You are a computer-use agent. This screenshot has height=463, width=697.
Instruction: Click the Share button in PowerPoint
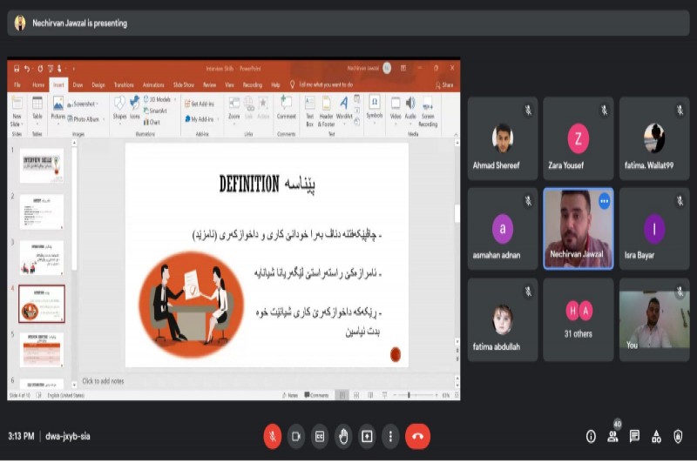click(x=446, y=84)
